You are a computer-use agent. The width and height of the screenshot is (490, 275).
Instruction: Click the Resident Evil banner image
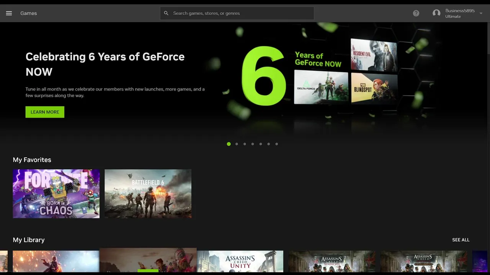coord(374,55)
